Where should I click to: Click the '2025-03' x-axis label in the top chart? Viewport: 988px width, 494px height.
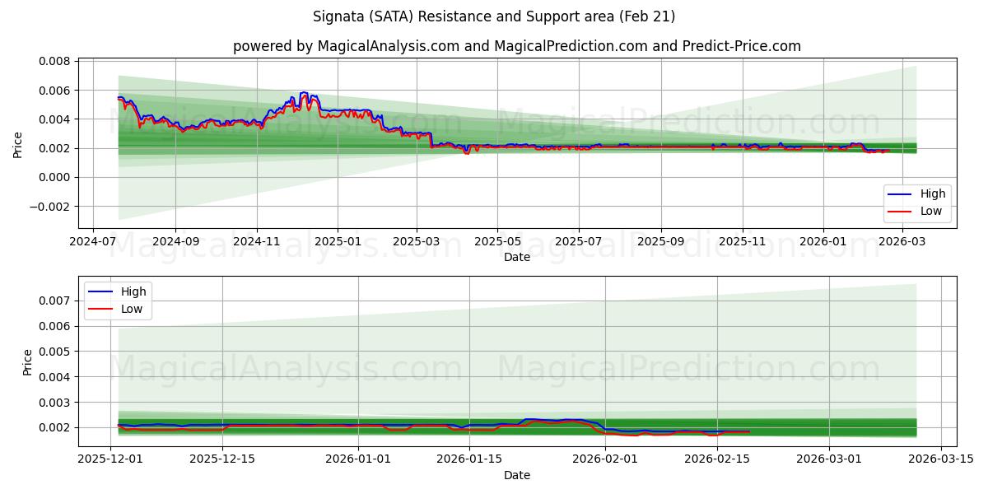[417, 243]
